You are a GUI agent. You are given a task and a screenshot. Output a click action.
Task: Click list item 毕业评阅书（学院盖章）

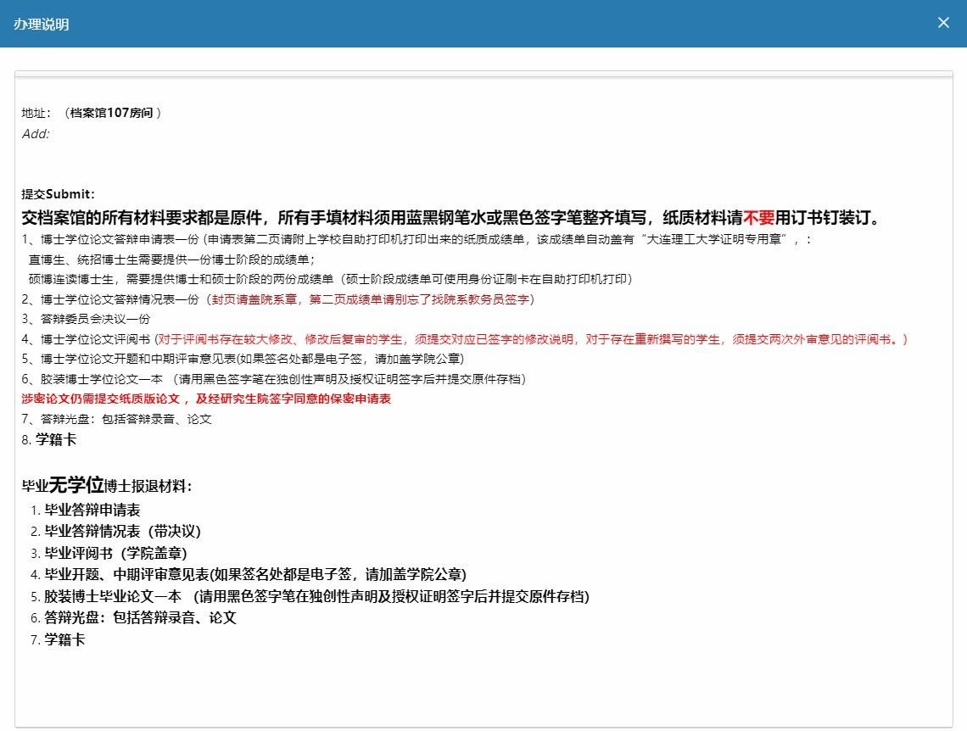pos(115,554)
